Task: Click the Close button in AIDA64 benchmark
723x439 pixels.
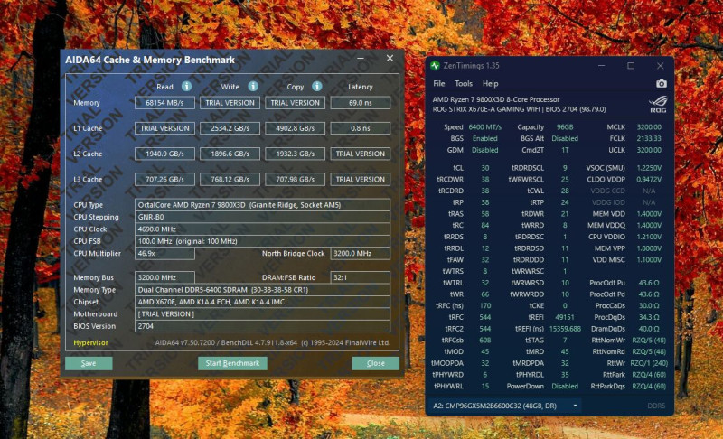Action: click(x=375, y=363)
